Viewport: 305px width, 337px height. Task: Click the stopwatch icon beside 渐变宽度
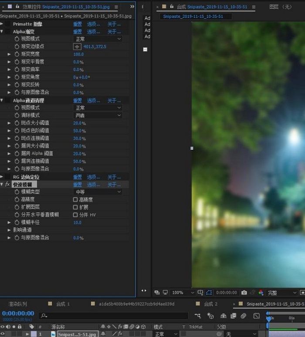pyautogui.click(x=17, y=54)
